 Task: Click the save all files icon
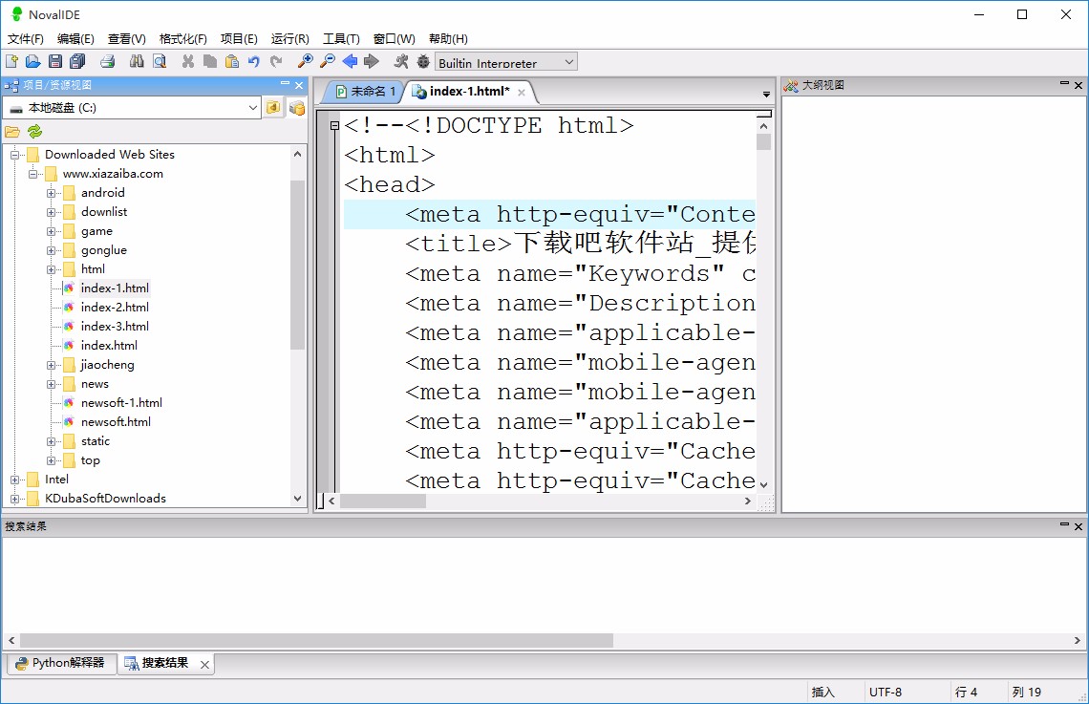[x=77, y=62]
